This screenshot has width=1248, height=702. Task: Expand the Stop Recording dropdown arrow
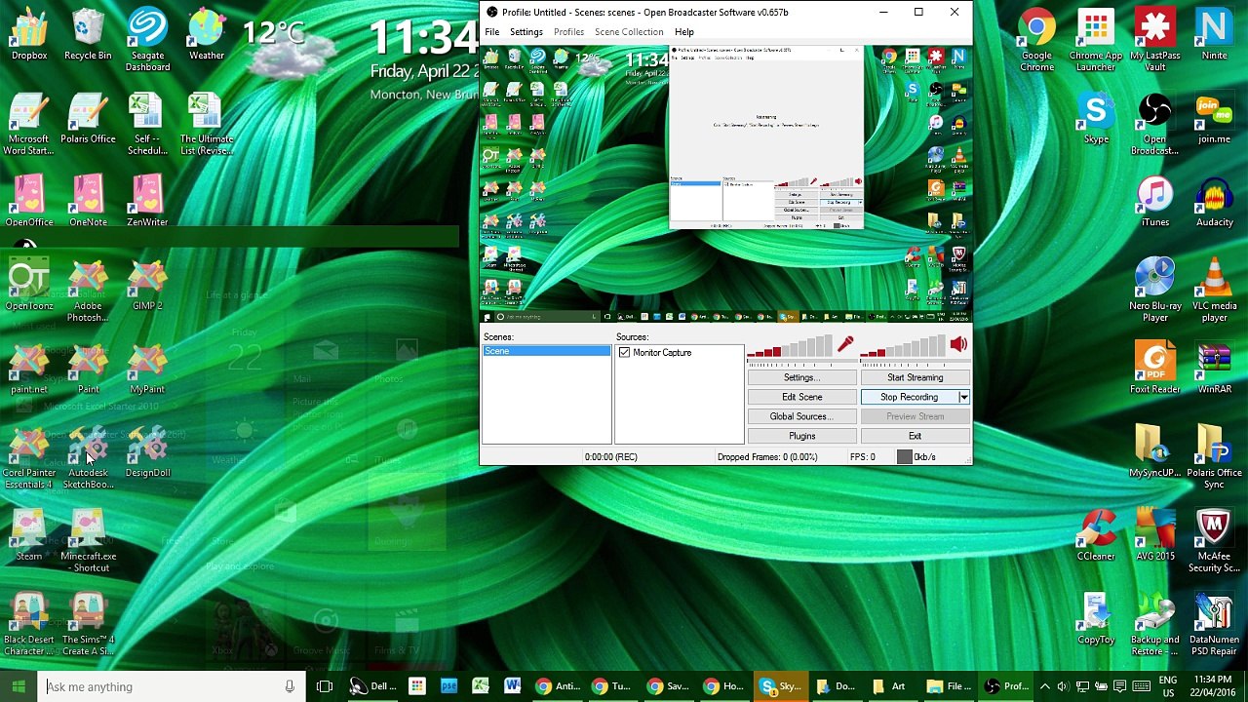coord(963,397)
